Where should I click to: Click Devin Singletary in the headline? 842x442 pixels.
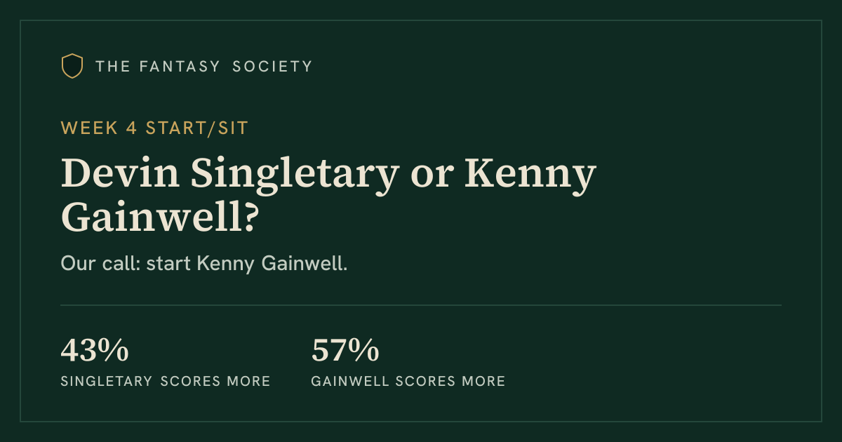[x=229, y=175]
